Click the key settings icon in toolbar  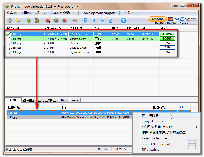(75, 20)
